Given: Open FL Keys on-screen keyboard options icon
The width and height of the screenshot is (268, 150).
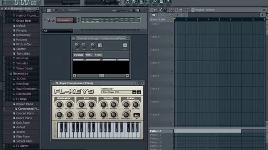Looking at the screenshot, I should [137, 115].
